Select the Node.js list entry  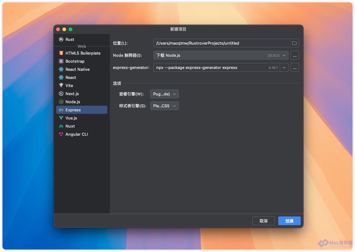[x=82, y=102]
